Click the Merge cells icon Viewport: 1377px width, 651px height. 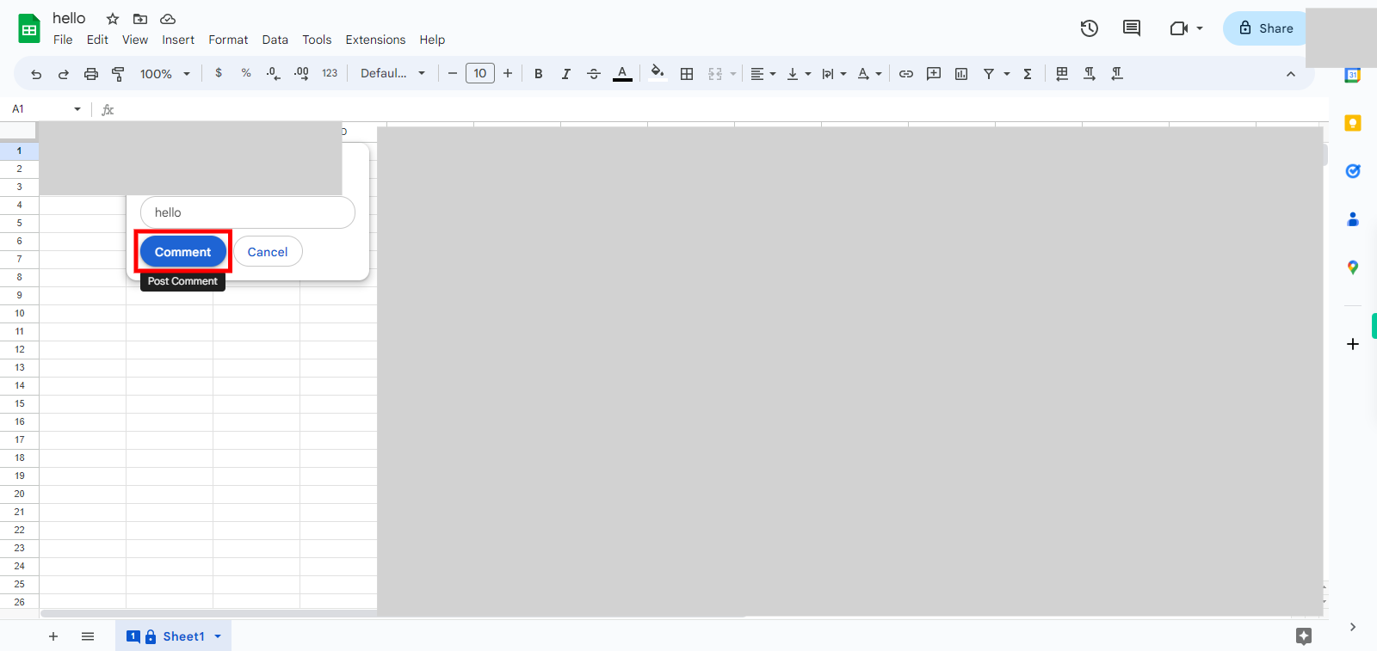pyautogui.click(x=715, y=74)
